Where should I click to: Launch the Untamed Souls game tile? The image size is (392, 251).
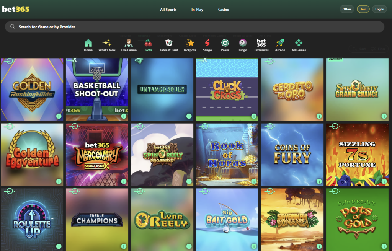(x=162, y=89)
